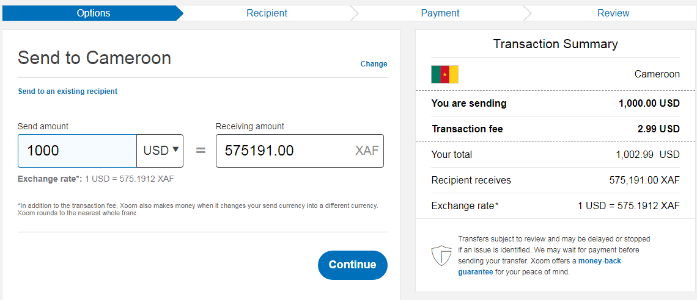Click the Continue button
The image size is (697, 300).
tap(353, 265)
